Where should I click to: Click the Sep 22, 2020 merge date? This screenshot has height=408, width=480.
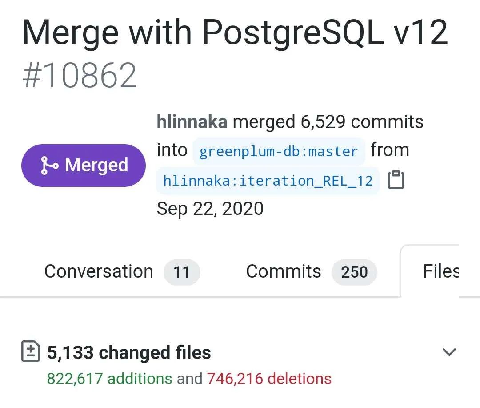click(x=210, y=208)
